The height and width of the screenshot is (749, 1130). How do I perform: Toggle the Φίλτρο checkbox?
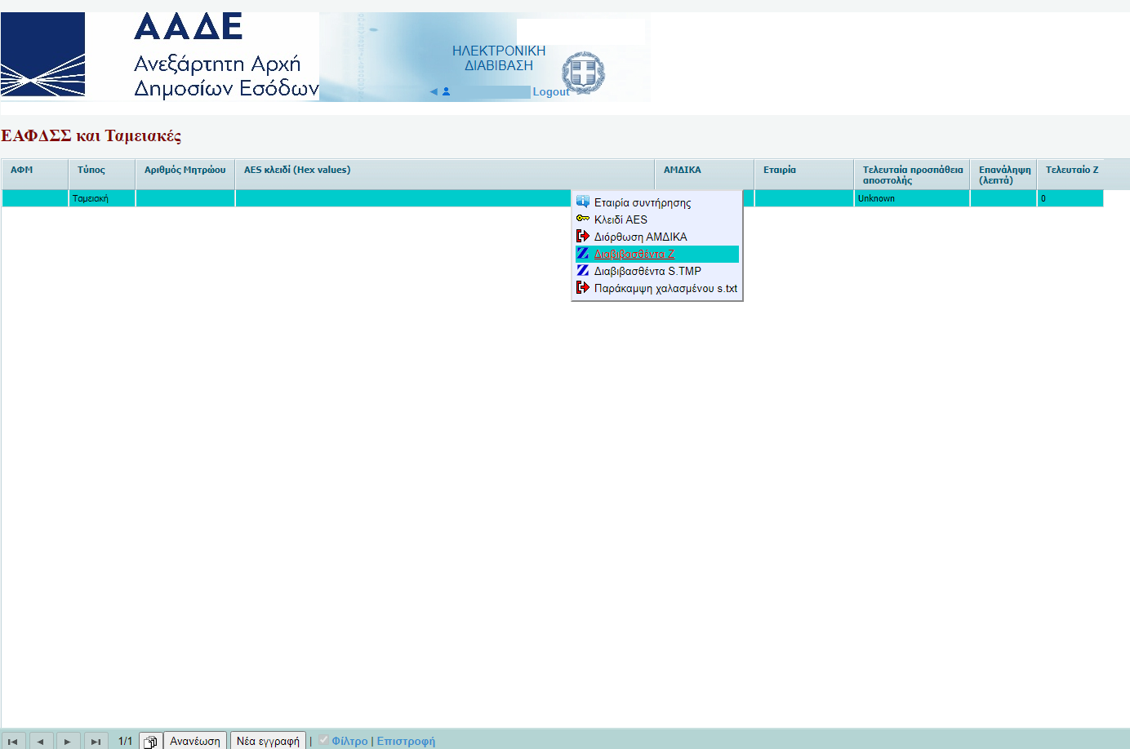(x=323, y=740)
